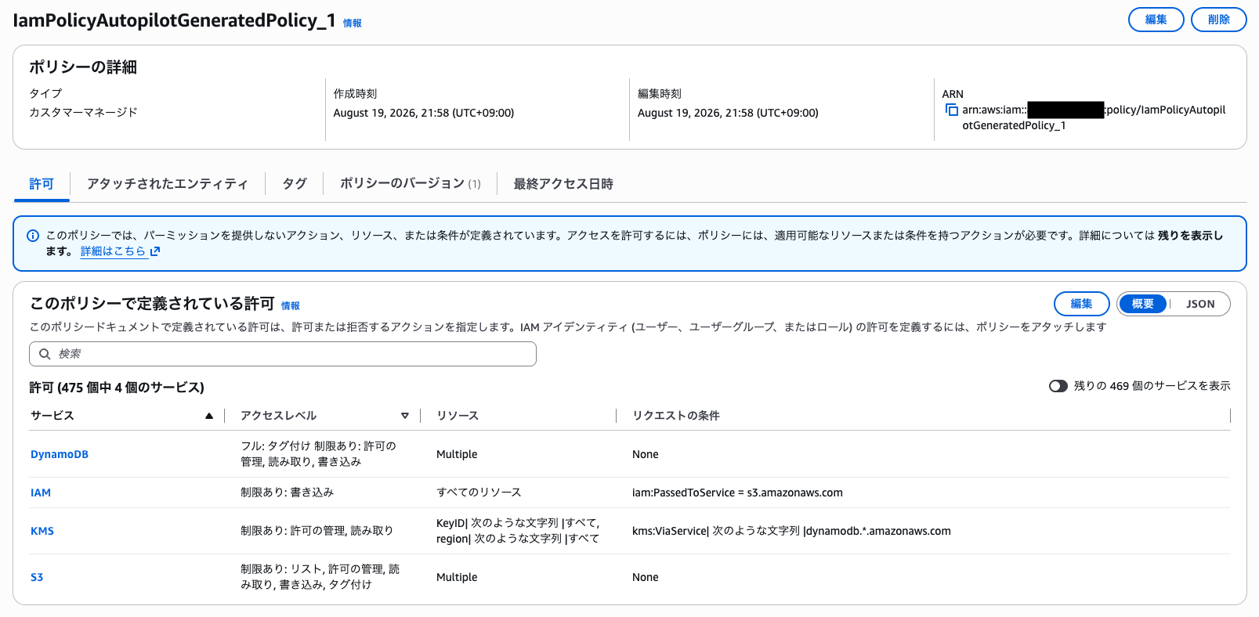
Task: Click the アクセスレベル column header text
Action: (x=279, y=416)
